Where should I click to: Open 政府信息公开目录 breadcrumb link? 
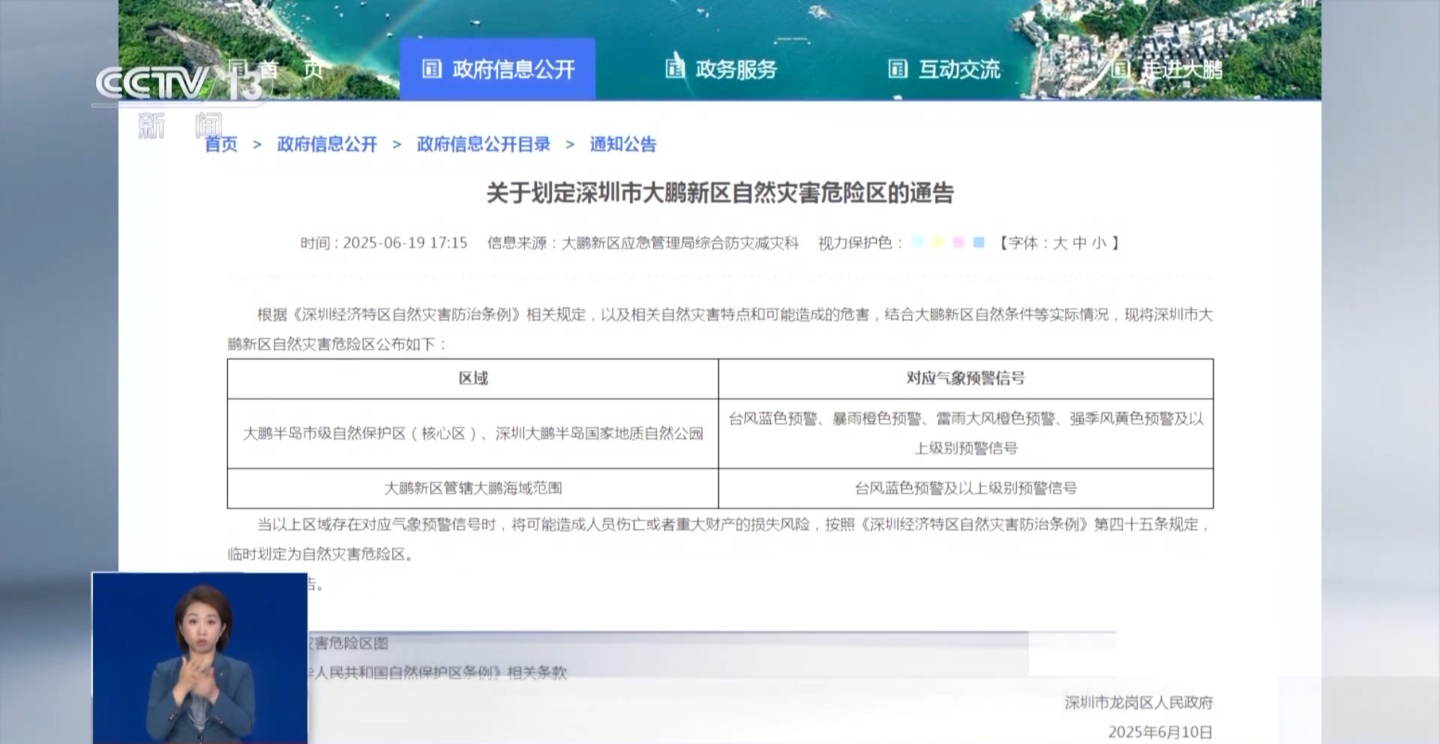click(483, 144)
